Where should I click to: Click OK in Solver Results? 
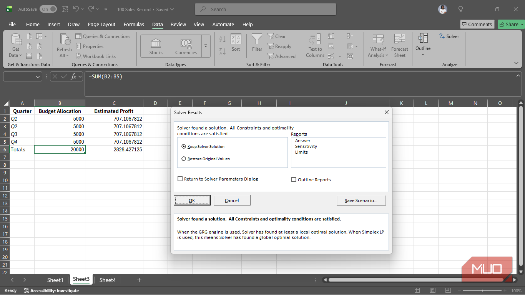(x=192, y=200)
